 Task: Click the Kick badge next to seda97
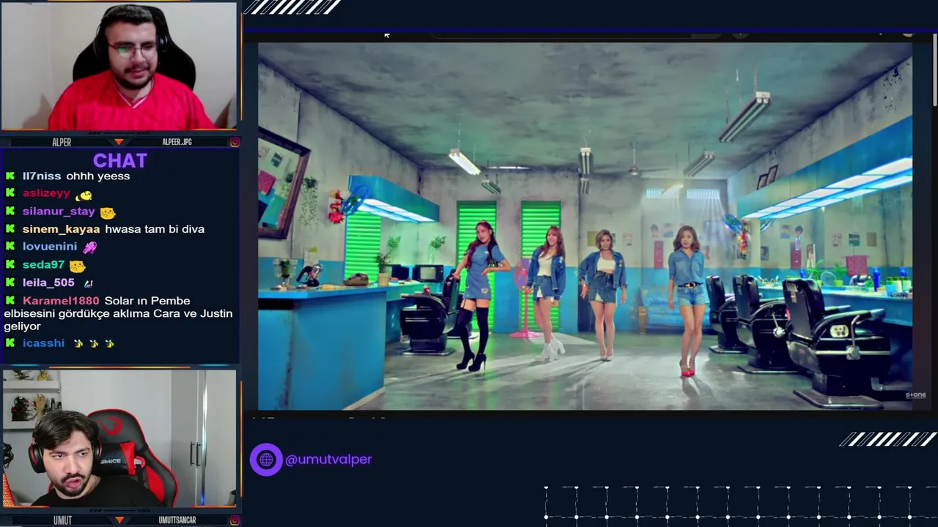[10, 265]
